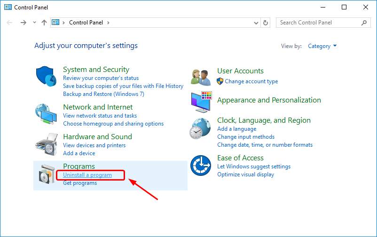Screen dimensions: 377x237
Task: Expand the View by Category dropdown
Action: [322, 46]
